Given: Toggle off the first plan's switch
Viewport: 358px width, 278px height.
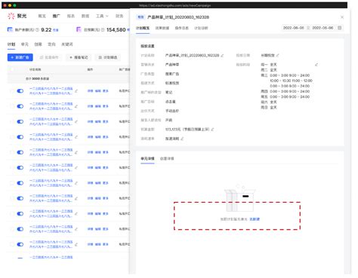Looking at the screenshot, I should point(20,91).
